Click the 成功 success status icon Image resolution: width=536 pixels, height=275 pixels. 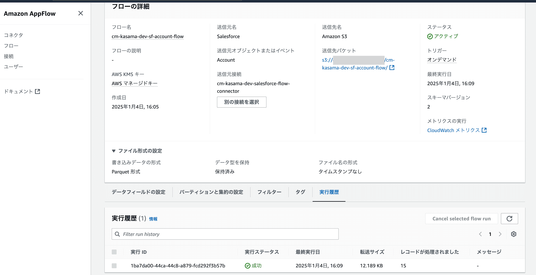[x=248, y=266]
